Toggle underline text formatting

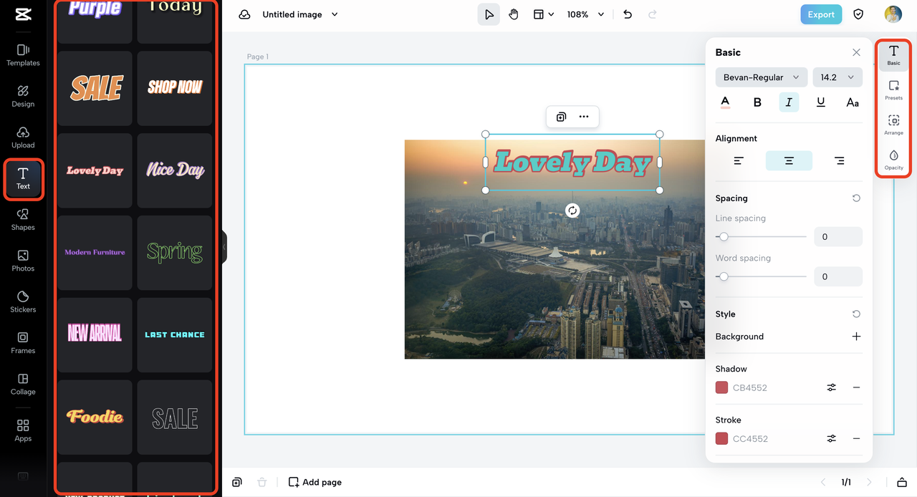coord(821,102)
